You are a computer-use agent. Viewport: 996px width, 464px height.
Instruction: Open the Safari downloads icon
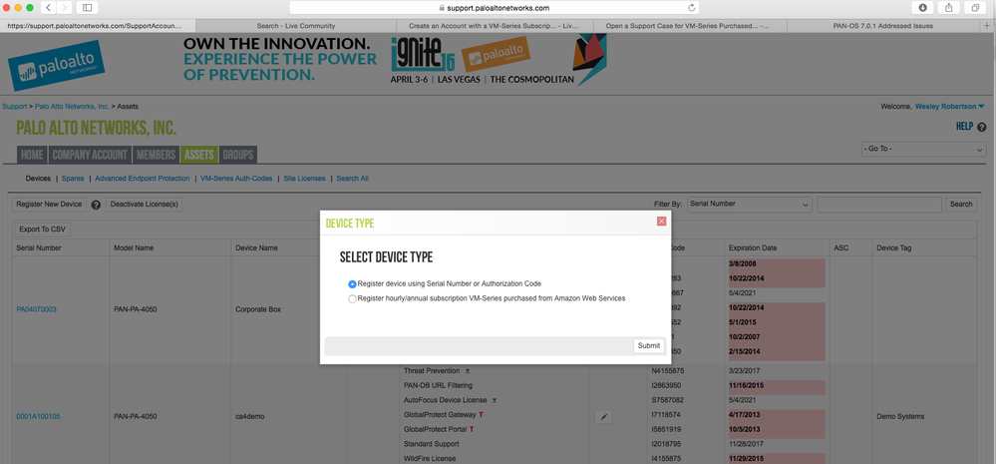click(922, 8)
